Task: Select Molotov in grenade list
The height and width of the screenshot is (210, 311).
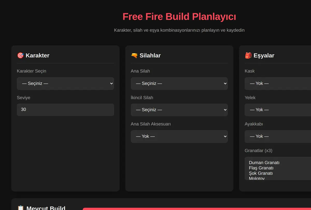Action: coord(257,178)
